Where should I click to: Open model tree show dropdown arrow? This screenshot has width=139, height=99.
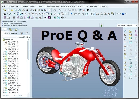tap(29, 33)
